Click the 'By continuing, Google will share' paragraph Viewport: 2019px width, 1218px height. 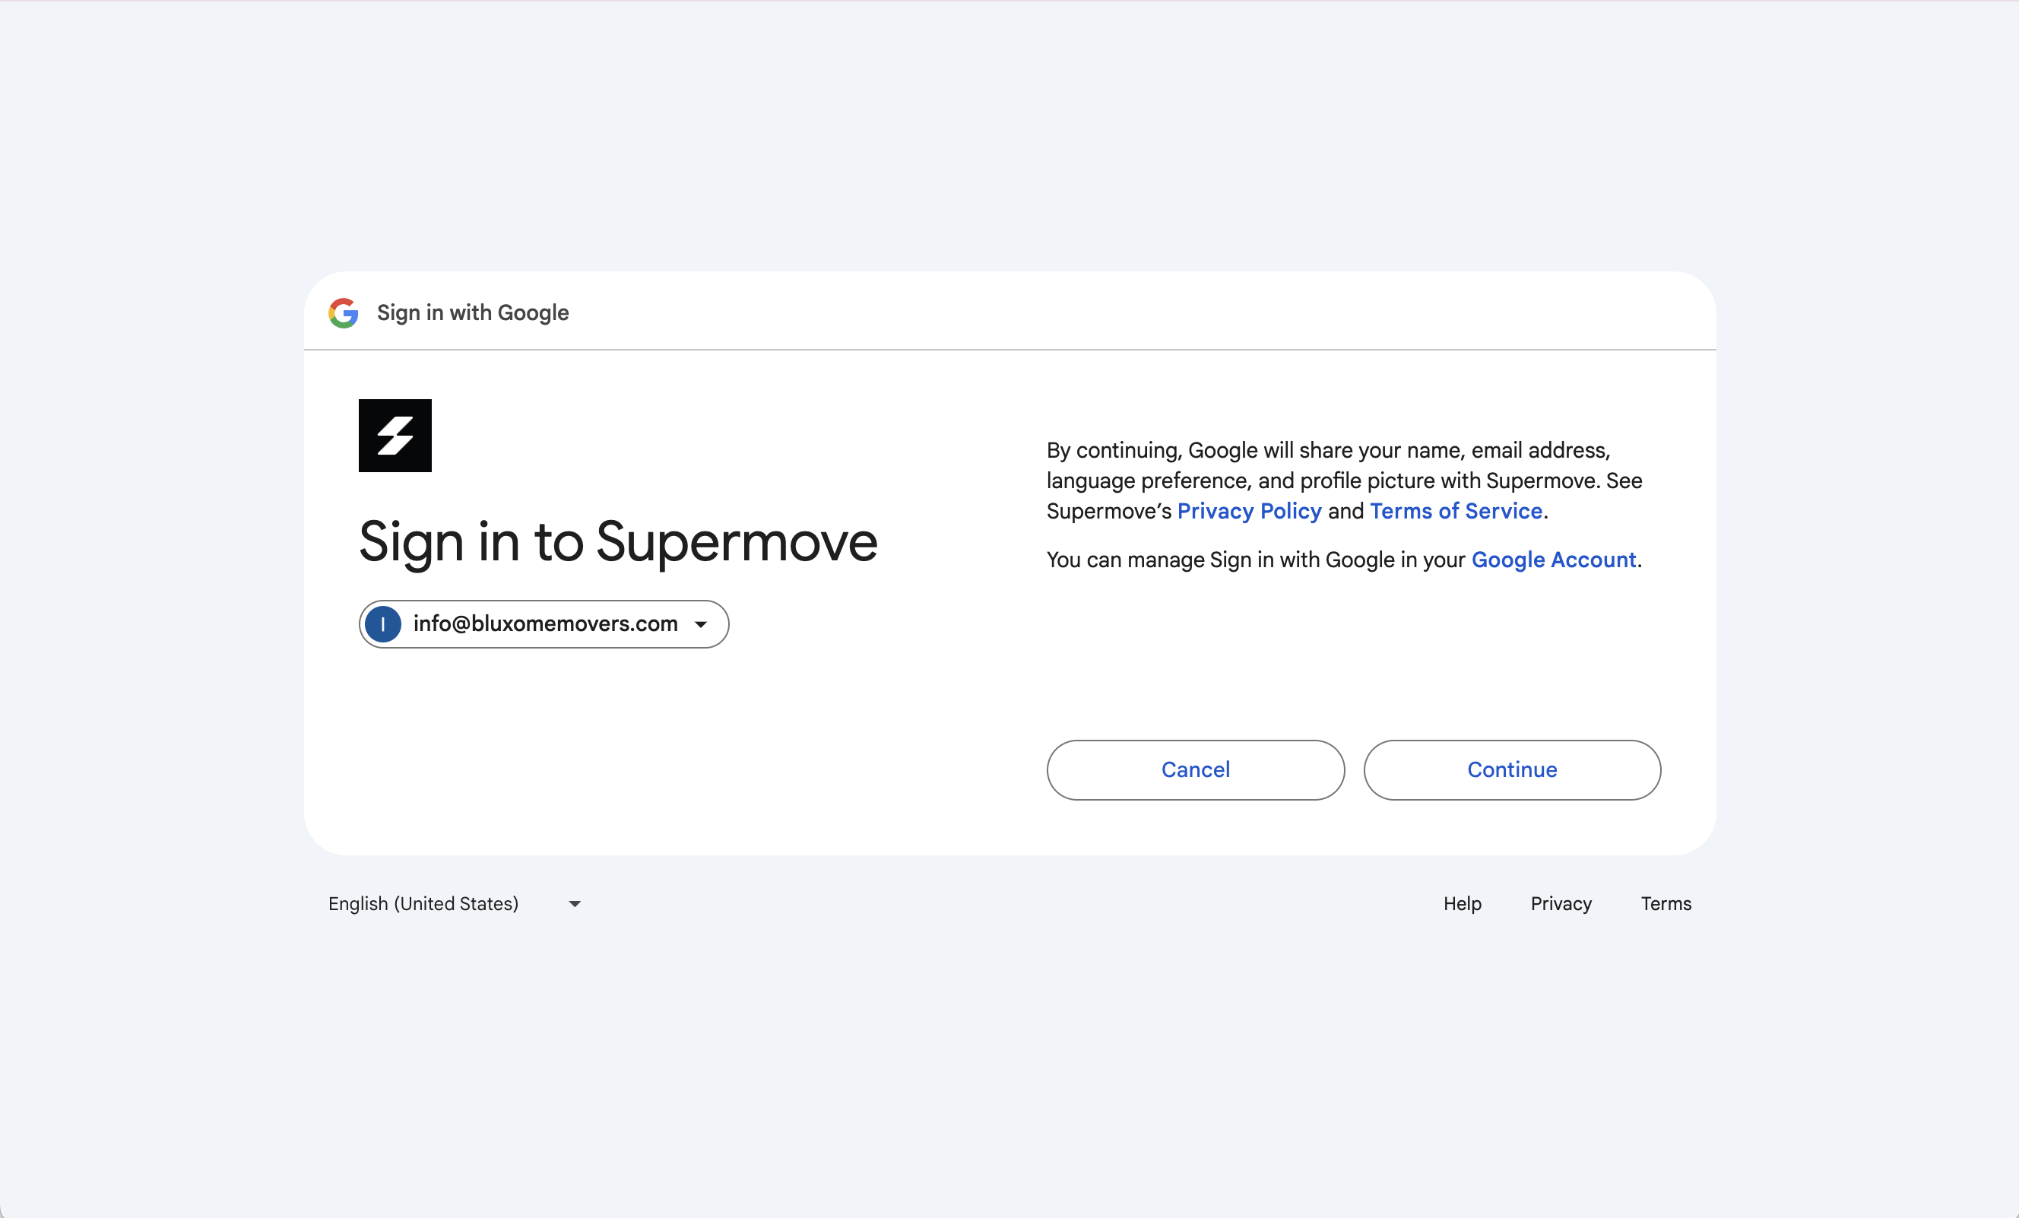pos(1344,481)
